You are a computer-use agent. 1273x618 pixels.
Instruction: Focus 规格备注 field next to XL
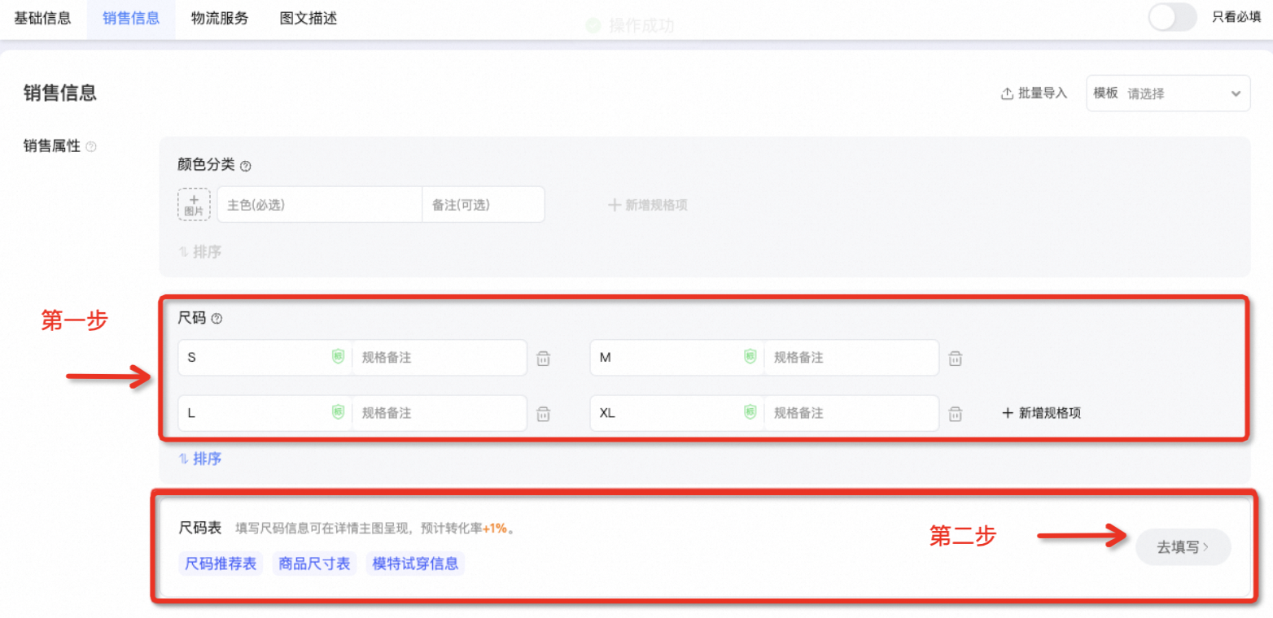[x=851, y=413]
